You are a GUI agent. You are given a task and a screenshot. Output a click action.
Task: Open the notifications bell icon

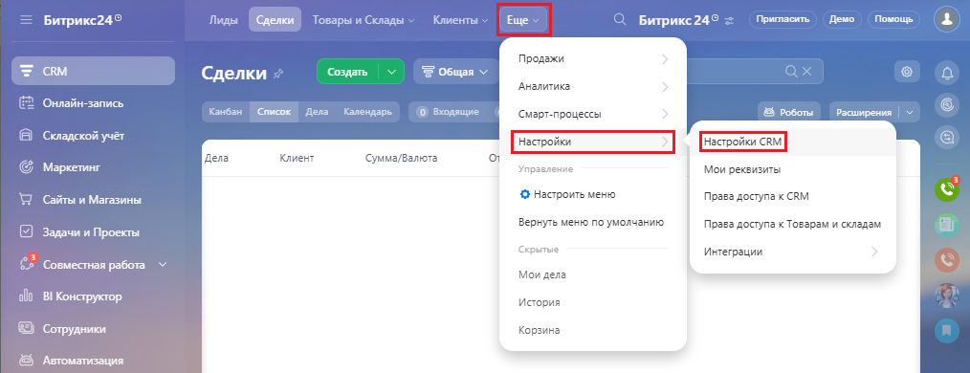[x=946, y=73]
